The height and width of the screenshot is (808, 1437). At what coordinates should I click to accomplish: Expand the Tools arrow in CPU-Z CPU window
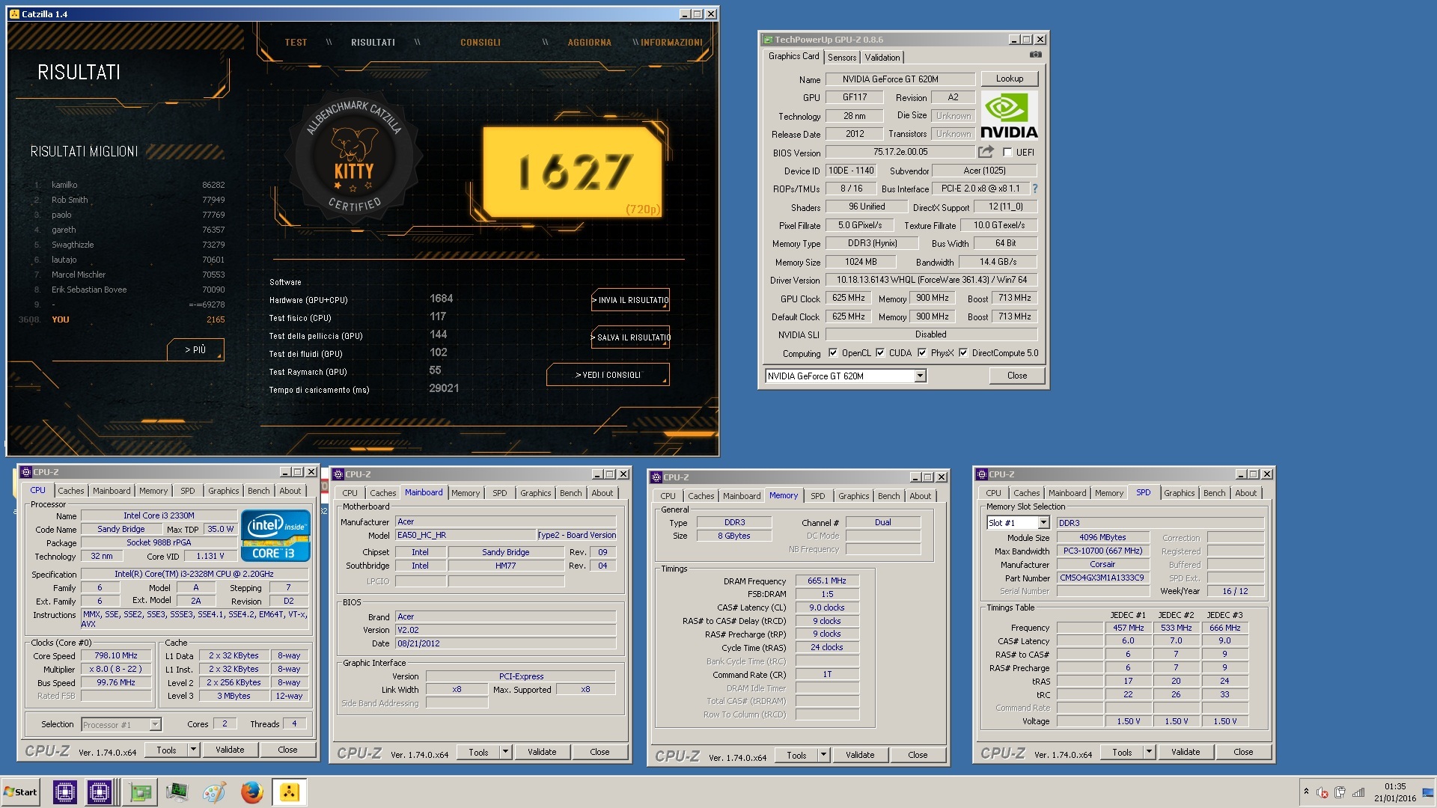[x=193, y=750]
